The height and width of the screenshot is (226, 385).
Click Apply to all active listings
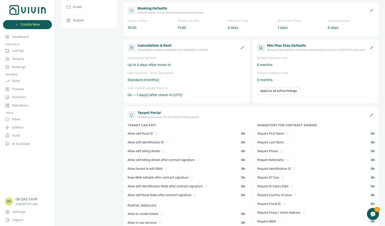click(278, 91)
